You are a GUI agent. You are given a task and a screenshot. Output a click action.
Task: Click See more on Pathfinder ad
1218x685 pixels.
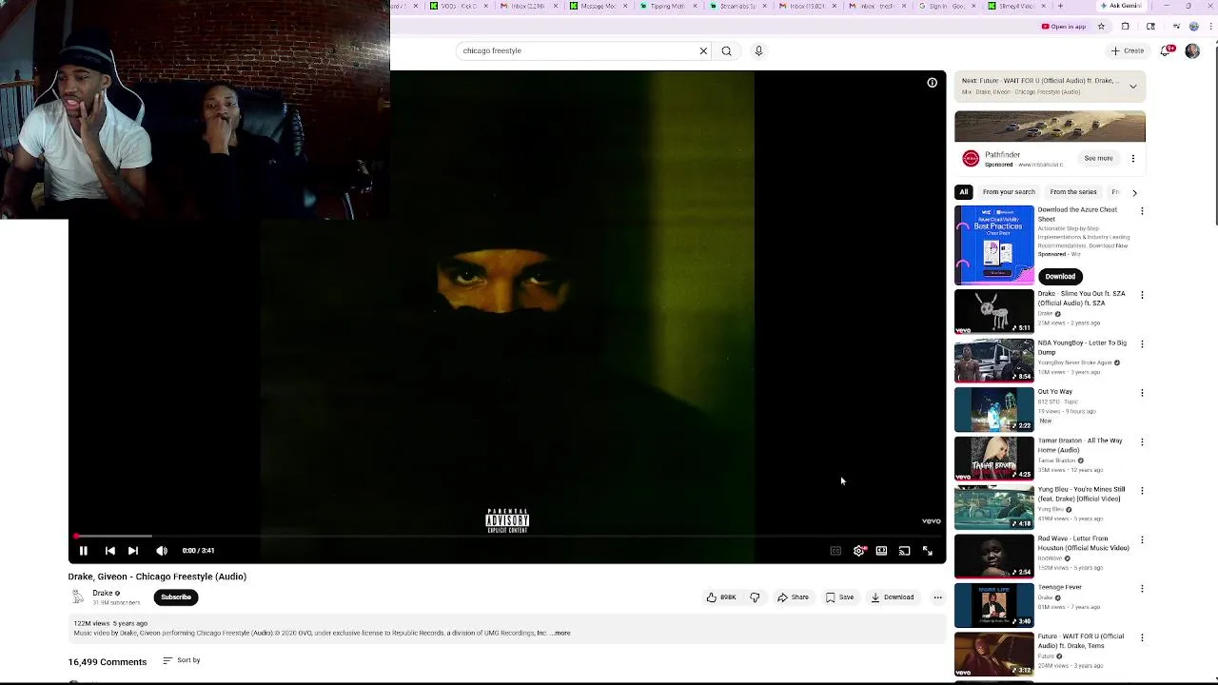coord(1098,159)
